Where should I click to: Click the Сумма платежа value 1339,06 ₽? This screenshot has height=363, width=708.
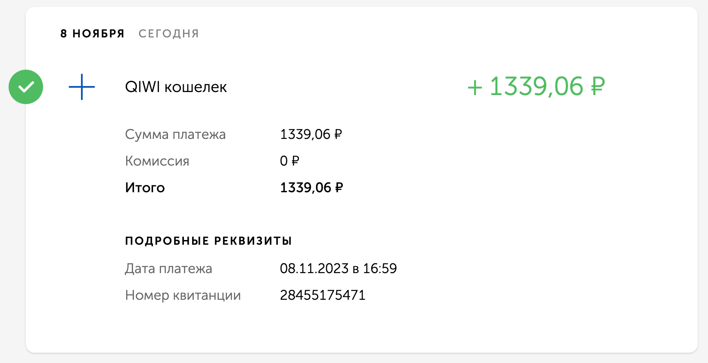[x=311, y=135]
